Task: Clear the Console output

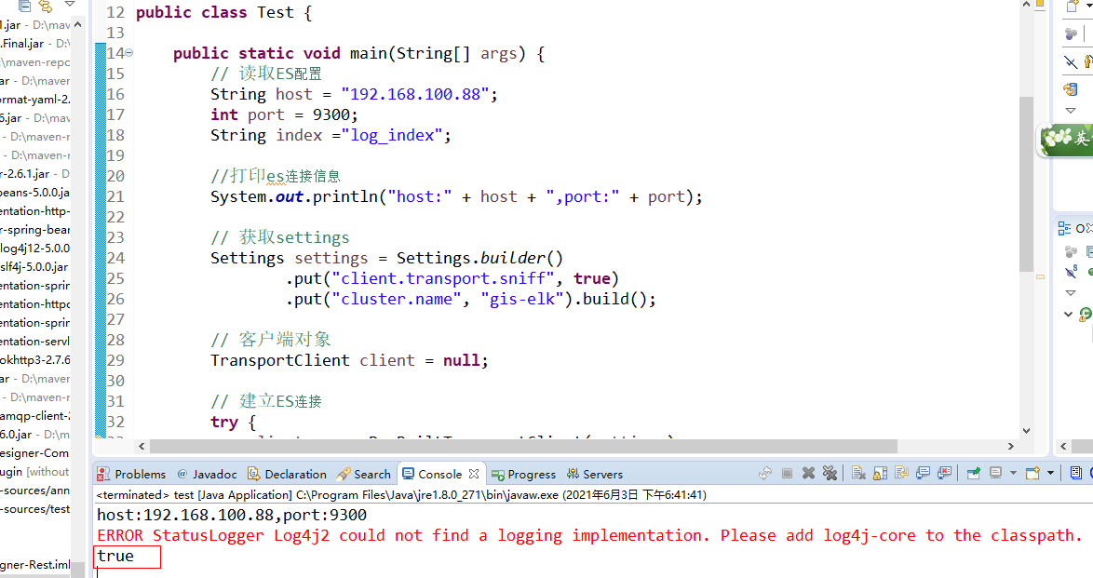Action: [856, 473]
